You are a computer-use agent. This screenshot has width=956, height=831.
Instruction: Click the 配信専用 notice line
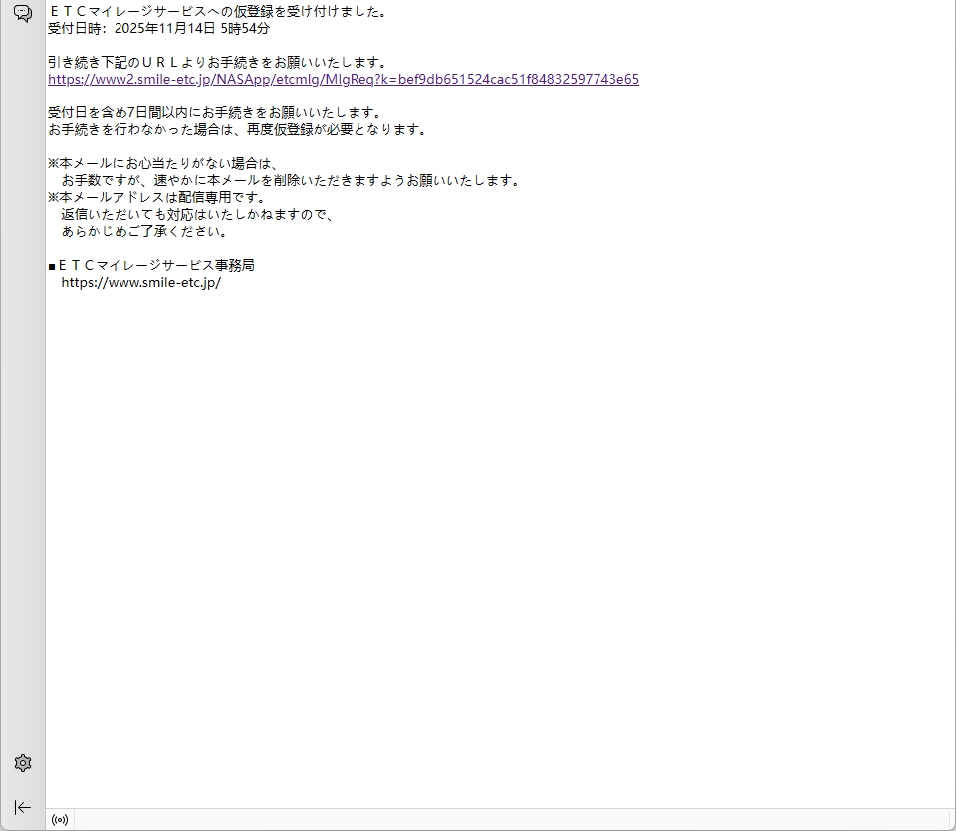coord(156,198)
